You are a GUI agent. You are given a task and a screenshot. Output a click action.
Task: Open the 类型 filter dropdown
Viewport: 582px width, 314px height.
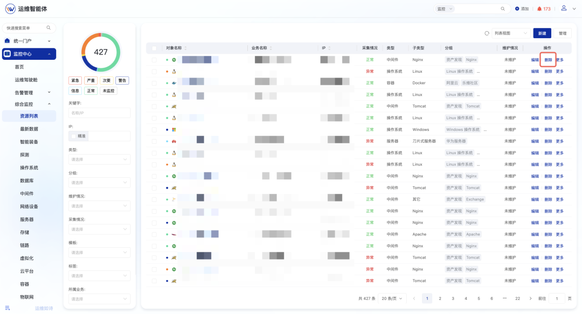pos(100,159)
